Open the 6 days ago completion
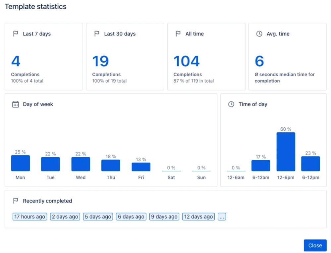Viewport: 331px width, 253px height. (x=131, y=217)
